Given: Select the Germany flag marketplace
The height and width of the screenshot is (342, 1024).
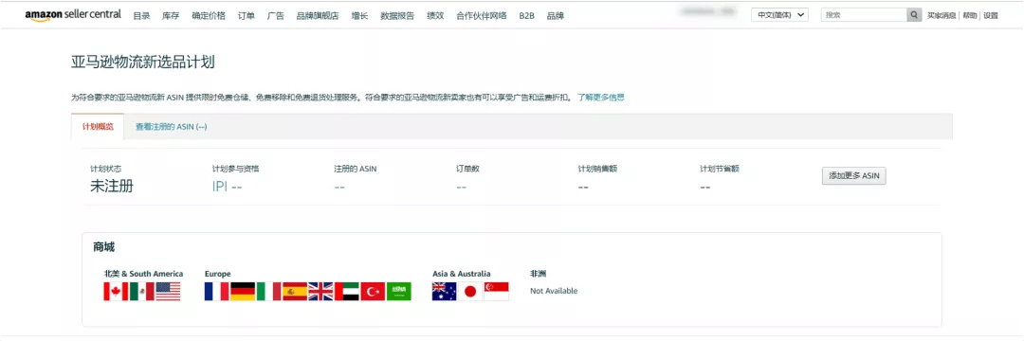Looking at the screenshot, I should pos(243,291).
